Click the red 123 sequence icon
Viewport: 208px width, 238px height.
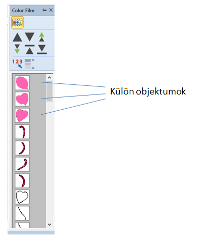[17, 64]
